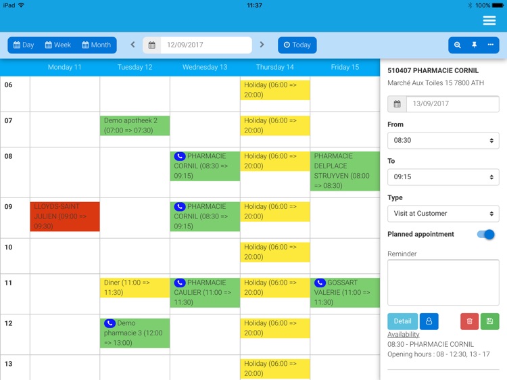The width and height of the screenshot is (507, 380).
Task: Switch to Month view
Action: (x=96, y=45)
